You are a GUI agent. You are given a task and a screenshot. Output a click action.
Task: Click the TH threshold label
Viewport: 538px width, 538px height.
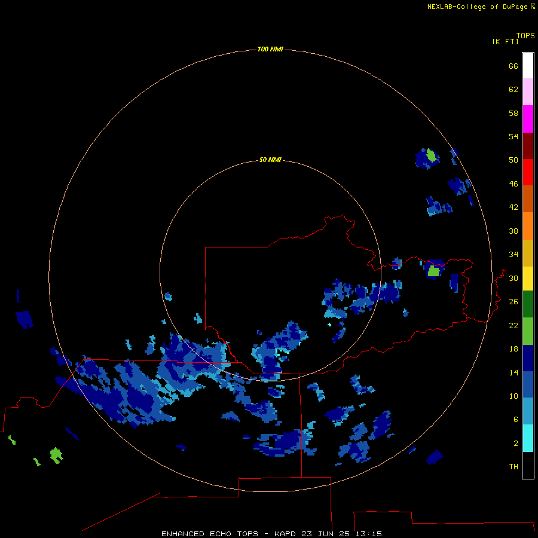(513, 467)
